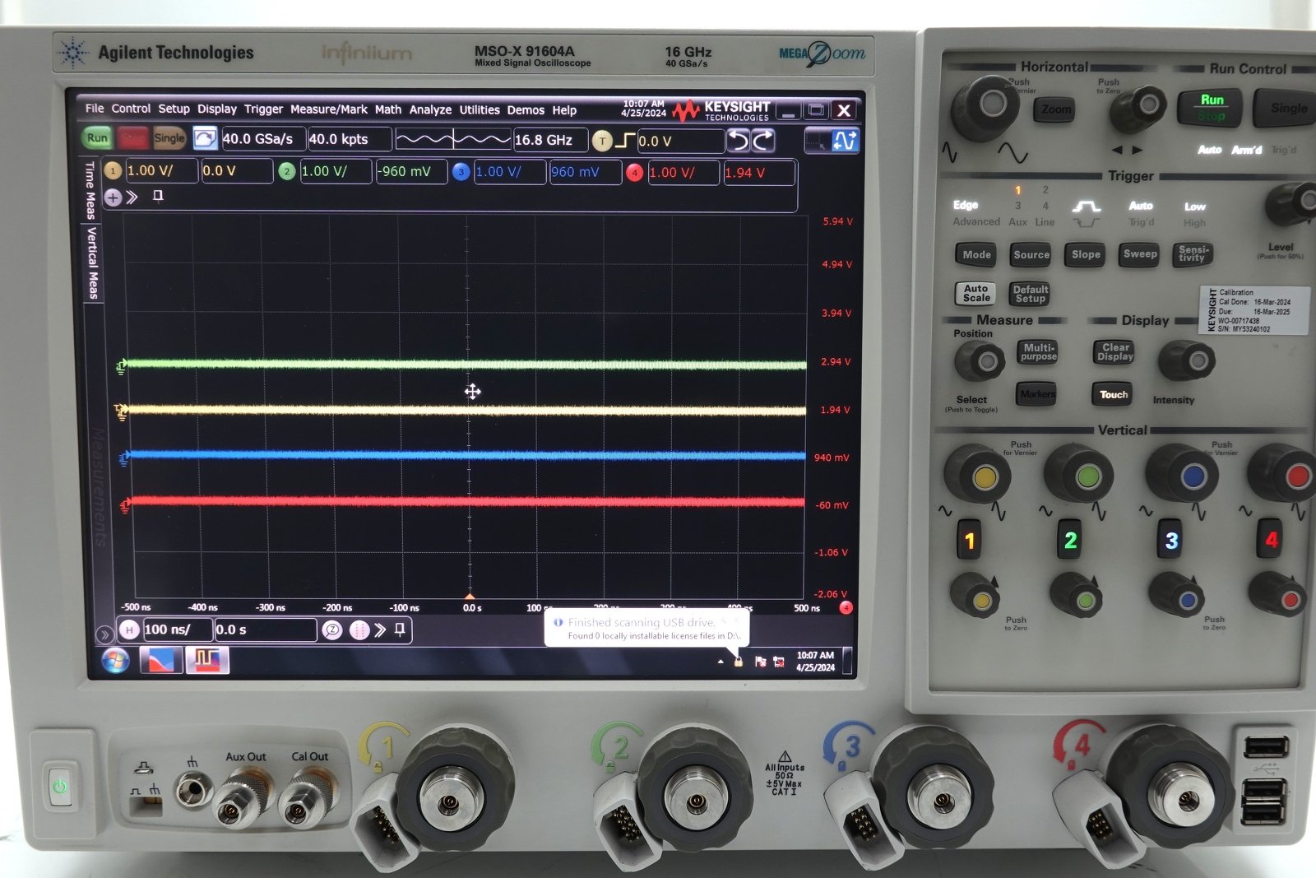Screen dimensions: 1316x878
Task: Toggle channel 3 blue on-screen button
Action: click(x=461, y=172)
